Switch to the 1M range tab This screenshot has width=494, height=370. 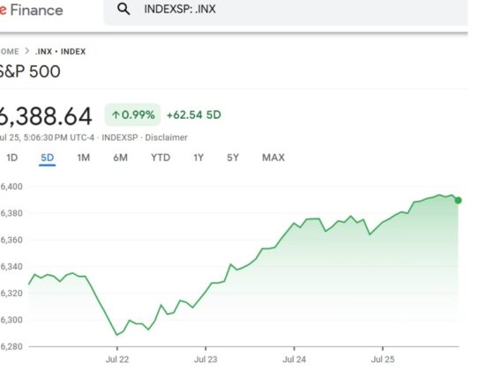(x=84, y=158)
